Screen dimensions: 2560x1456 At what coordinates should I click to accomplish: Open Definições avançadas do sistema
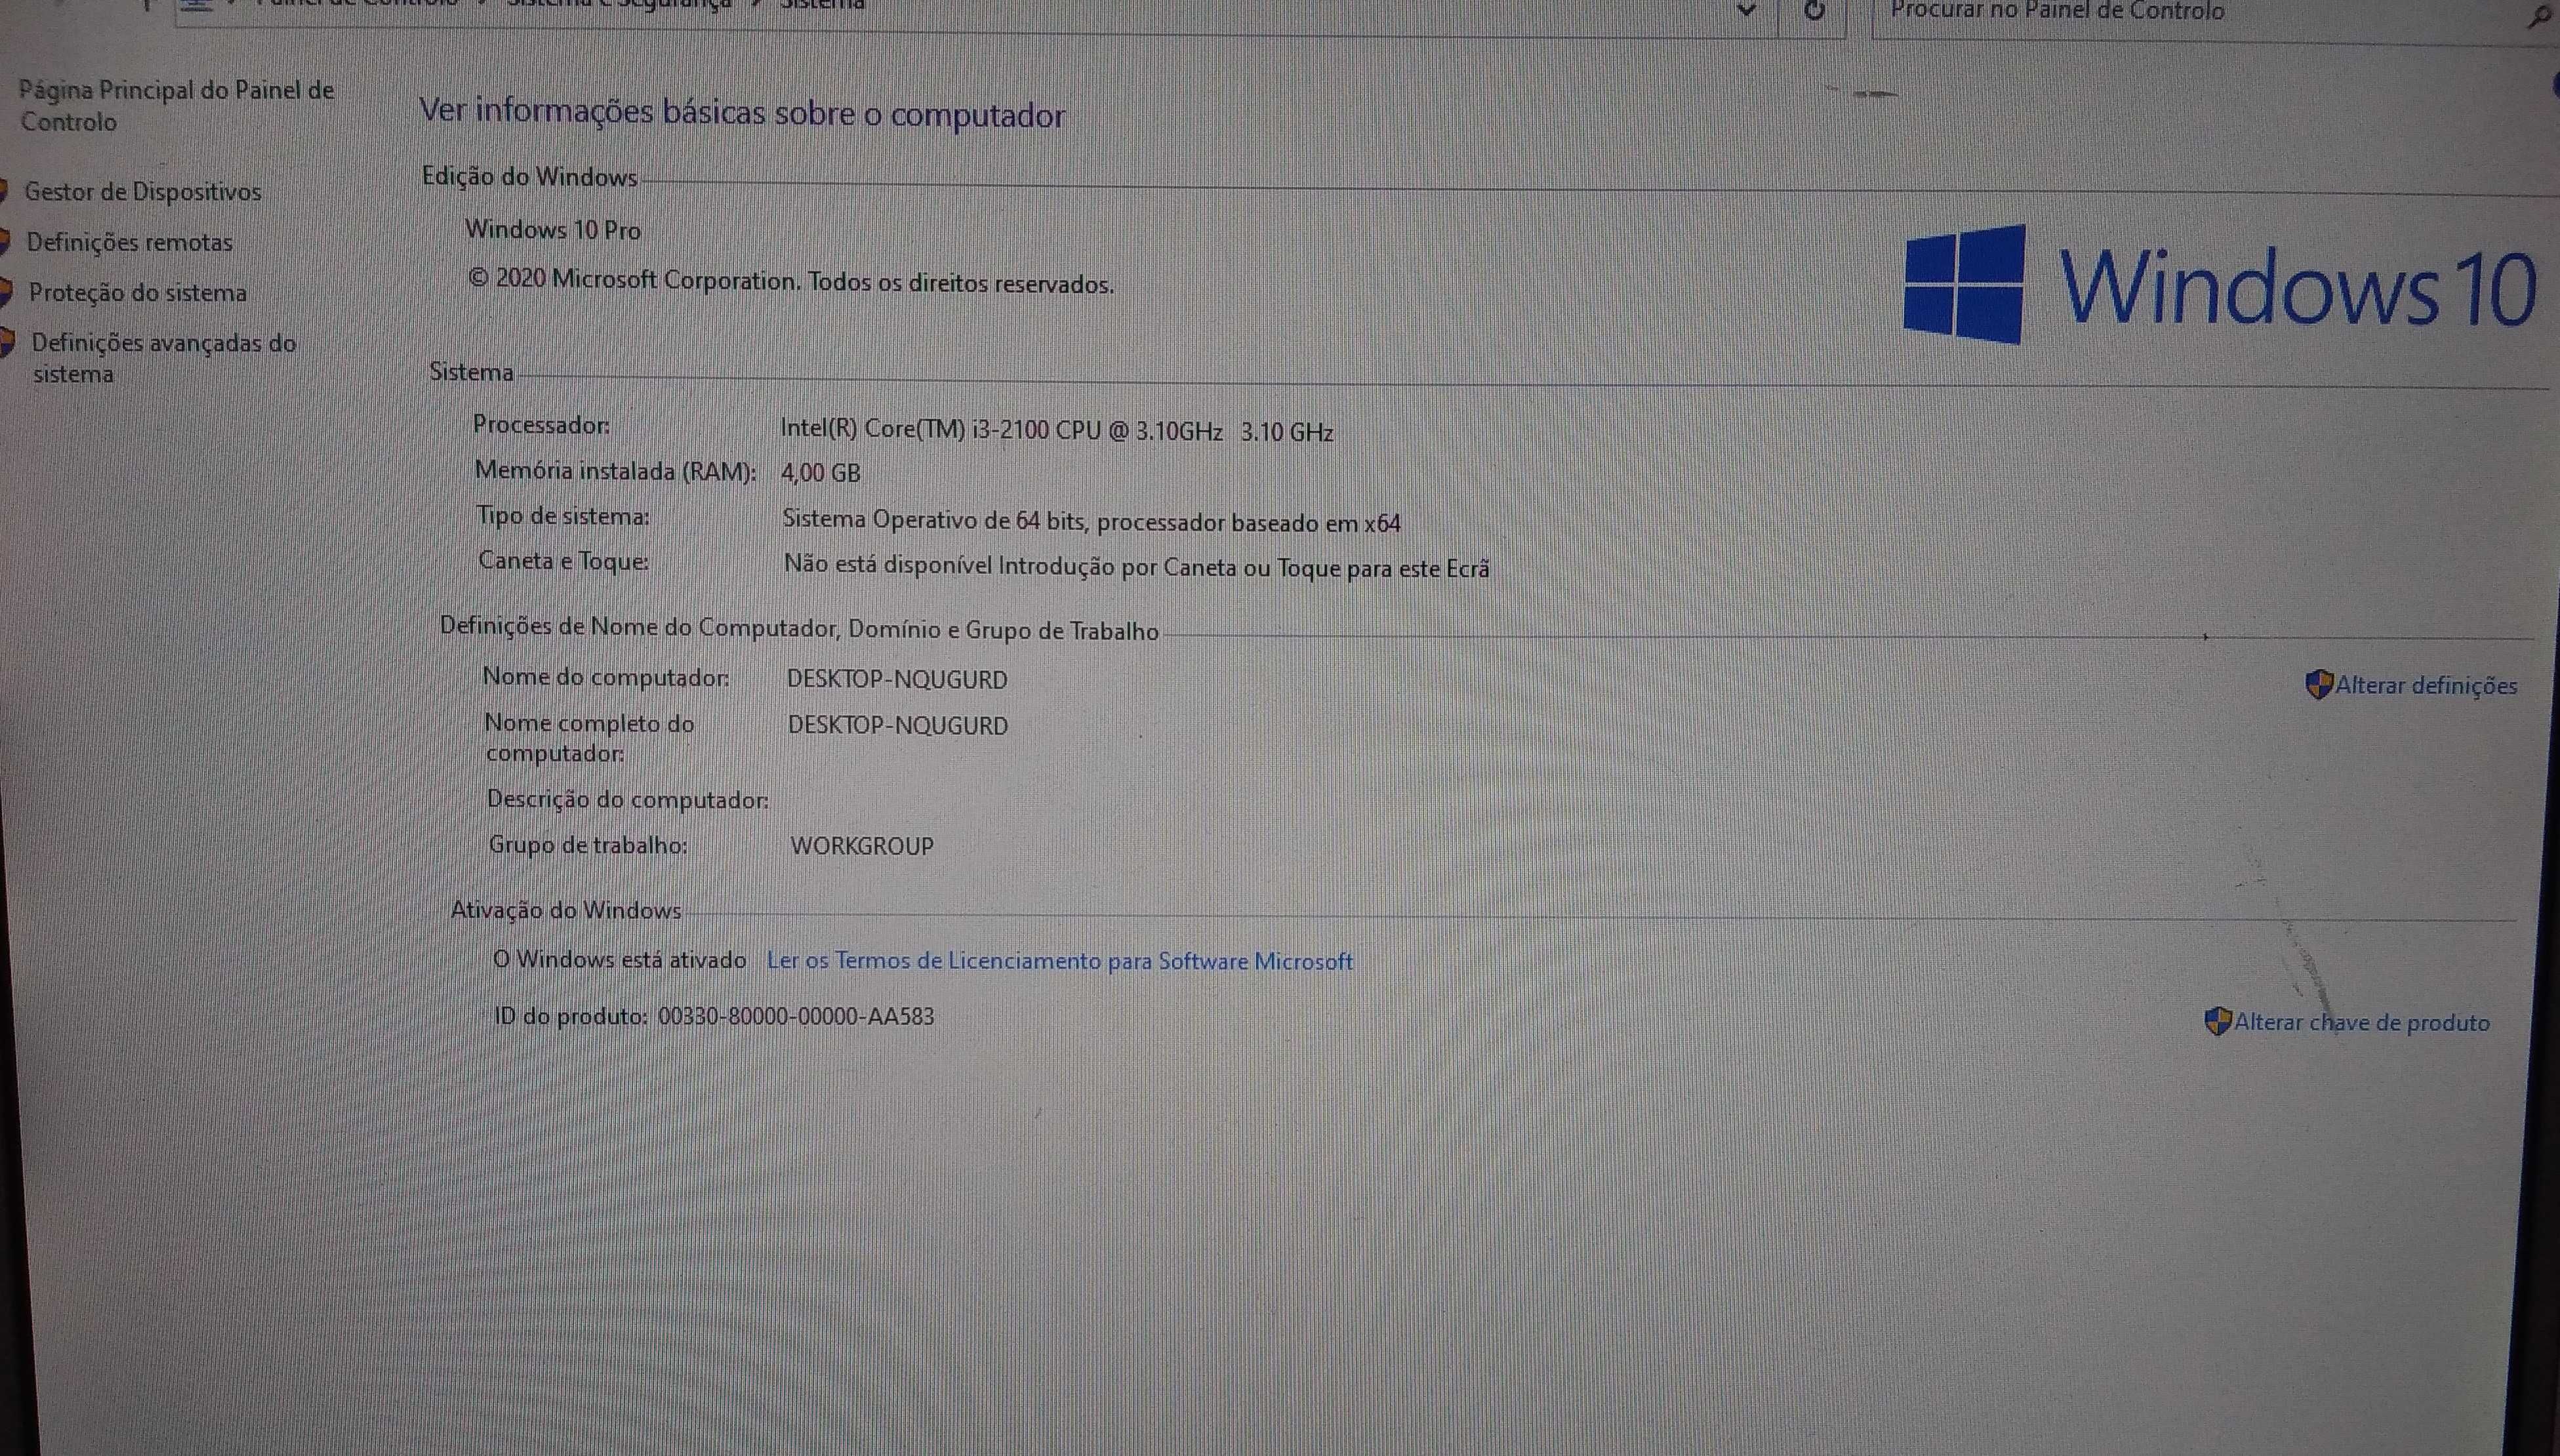(164, 358)
